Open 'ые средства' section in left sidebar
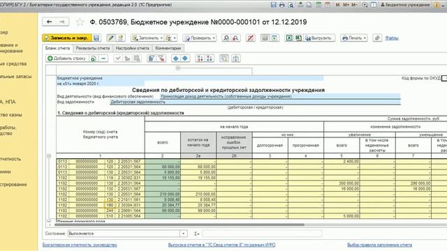The height and width of the screenshot is (251, 447). click(13, 63)
